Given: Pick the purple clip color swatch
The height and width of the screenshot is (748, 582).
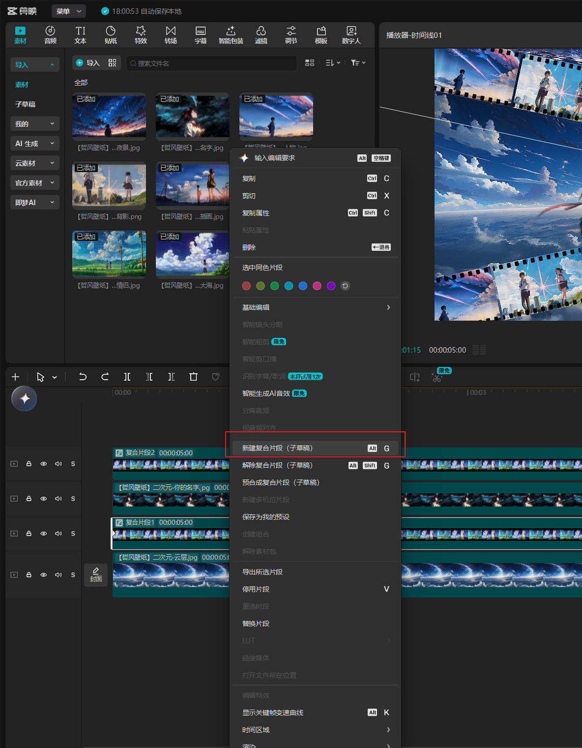Looking at the screenshot, I should click(x=331, y=286).
